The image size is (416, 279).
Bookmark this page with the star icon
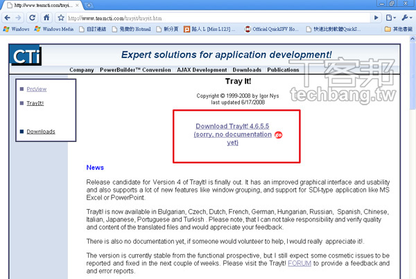[61, 18]
